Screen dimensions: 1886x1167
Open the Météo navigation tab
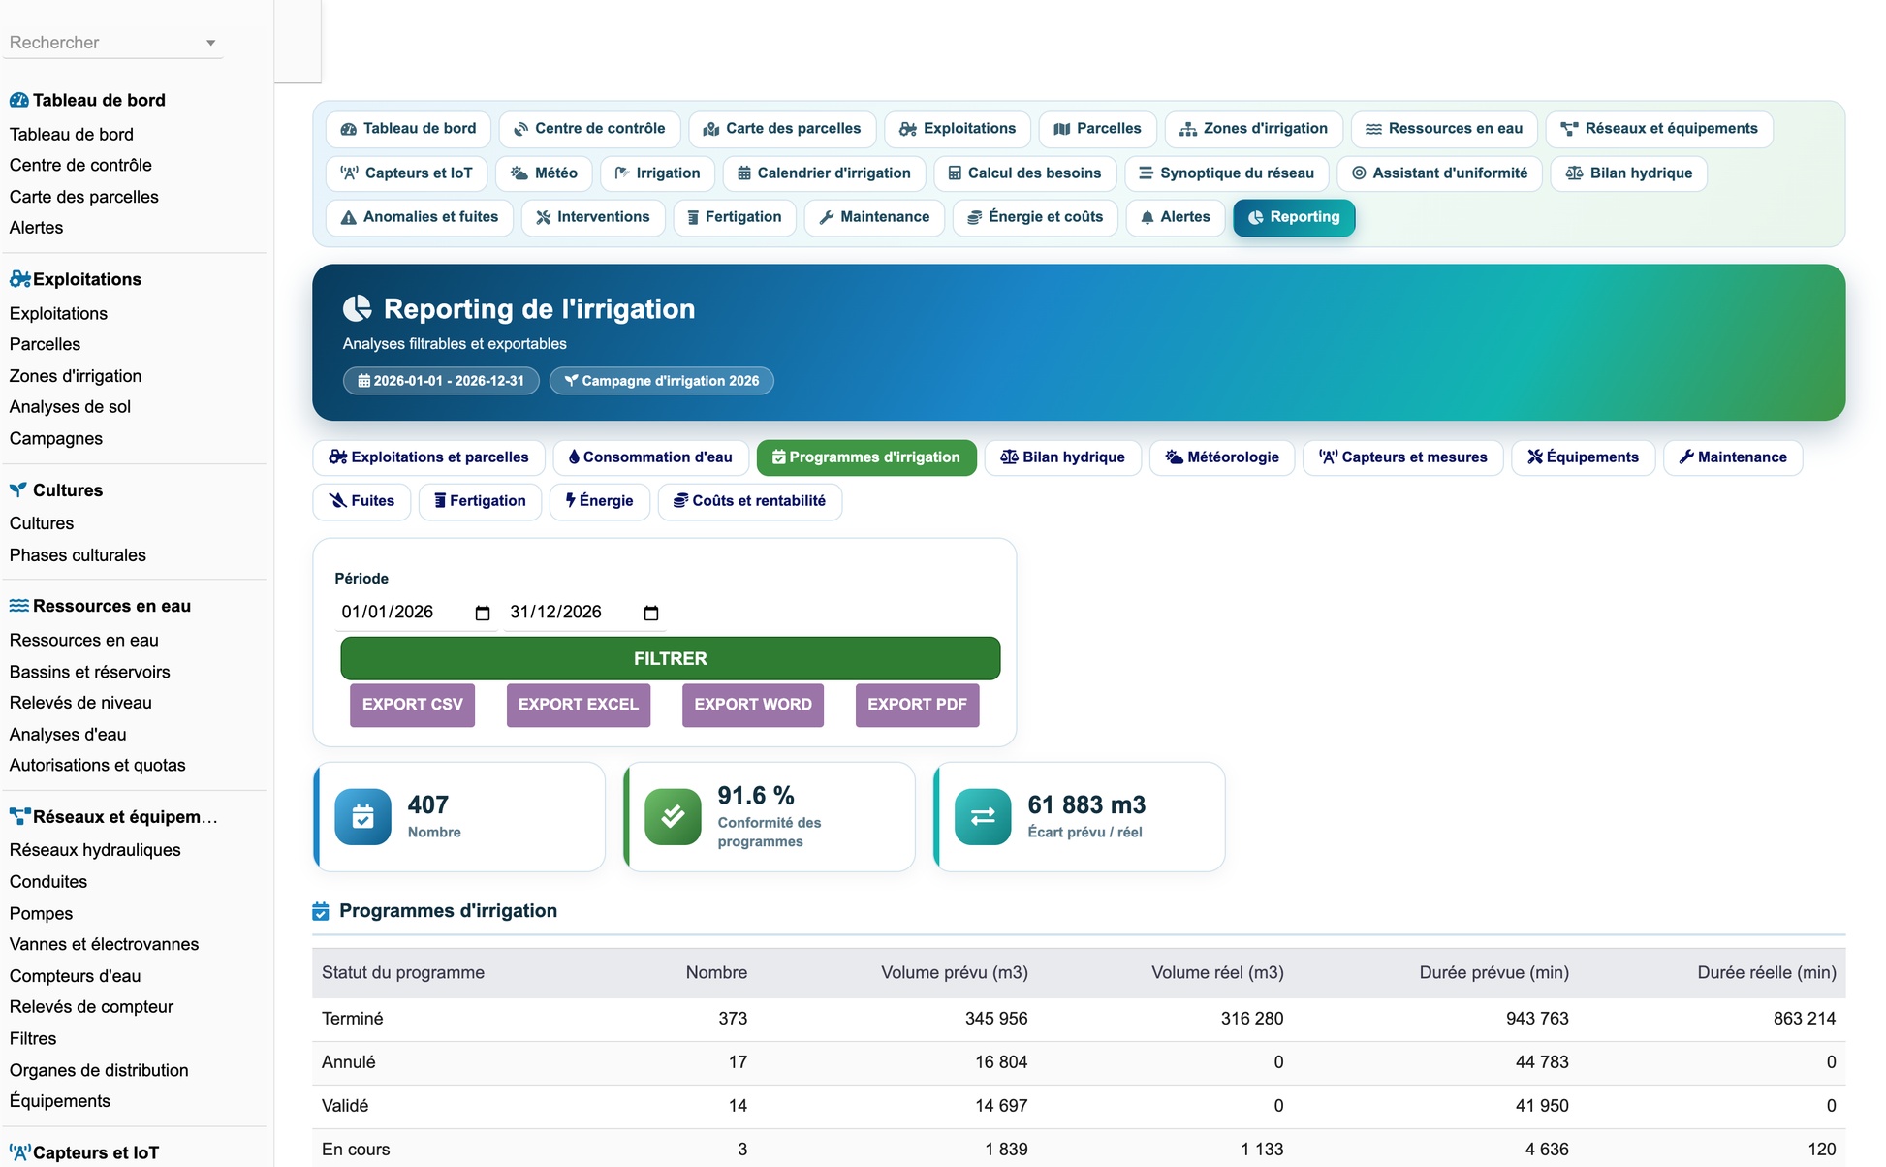(544, 173)
